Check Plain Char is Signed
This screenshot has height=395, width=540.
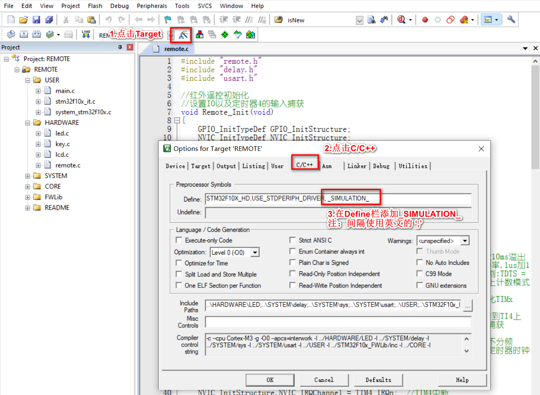pos(293,263)
